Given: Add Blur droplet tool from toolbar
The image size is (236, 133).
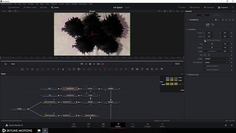Looking at the screenshot, I should (x=63, y=69).
